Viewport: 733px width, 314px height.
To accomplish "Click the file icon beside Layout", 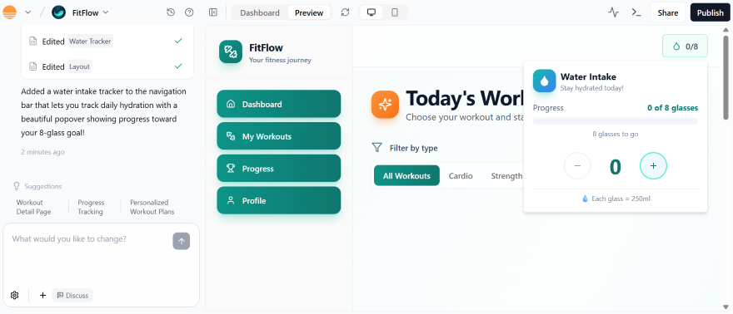I will (32, 66).
